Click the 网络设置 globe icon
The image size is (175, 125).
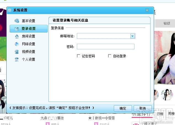tap(17, 44)
